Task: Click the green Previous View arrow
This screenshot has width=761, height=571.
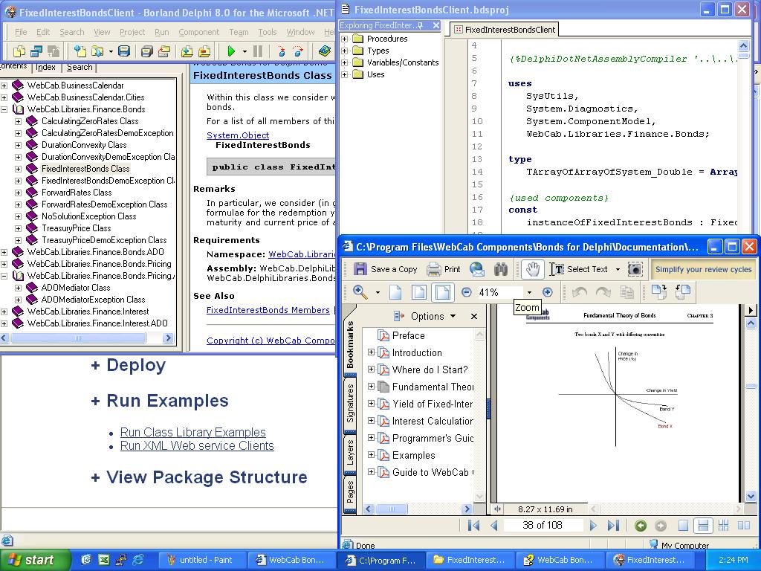Action: click(640, 525)
